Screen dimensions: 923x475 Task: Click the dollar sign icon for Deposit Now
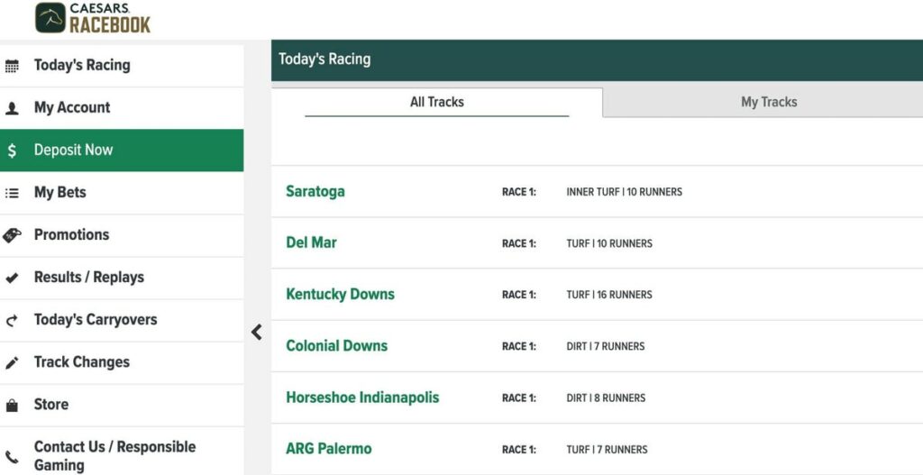click(12, 151)
